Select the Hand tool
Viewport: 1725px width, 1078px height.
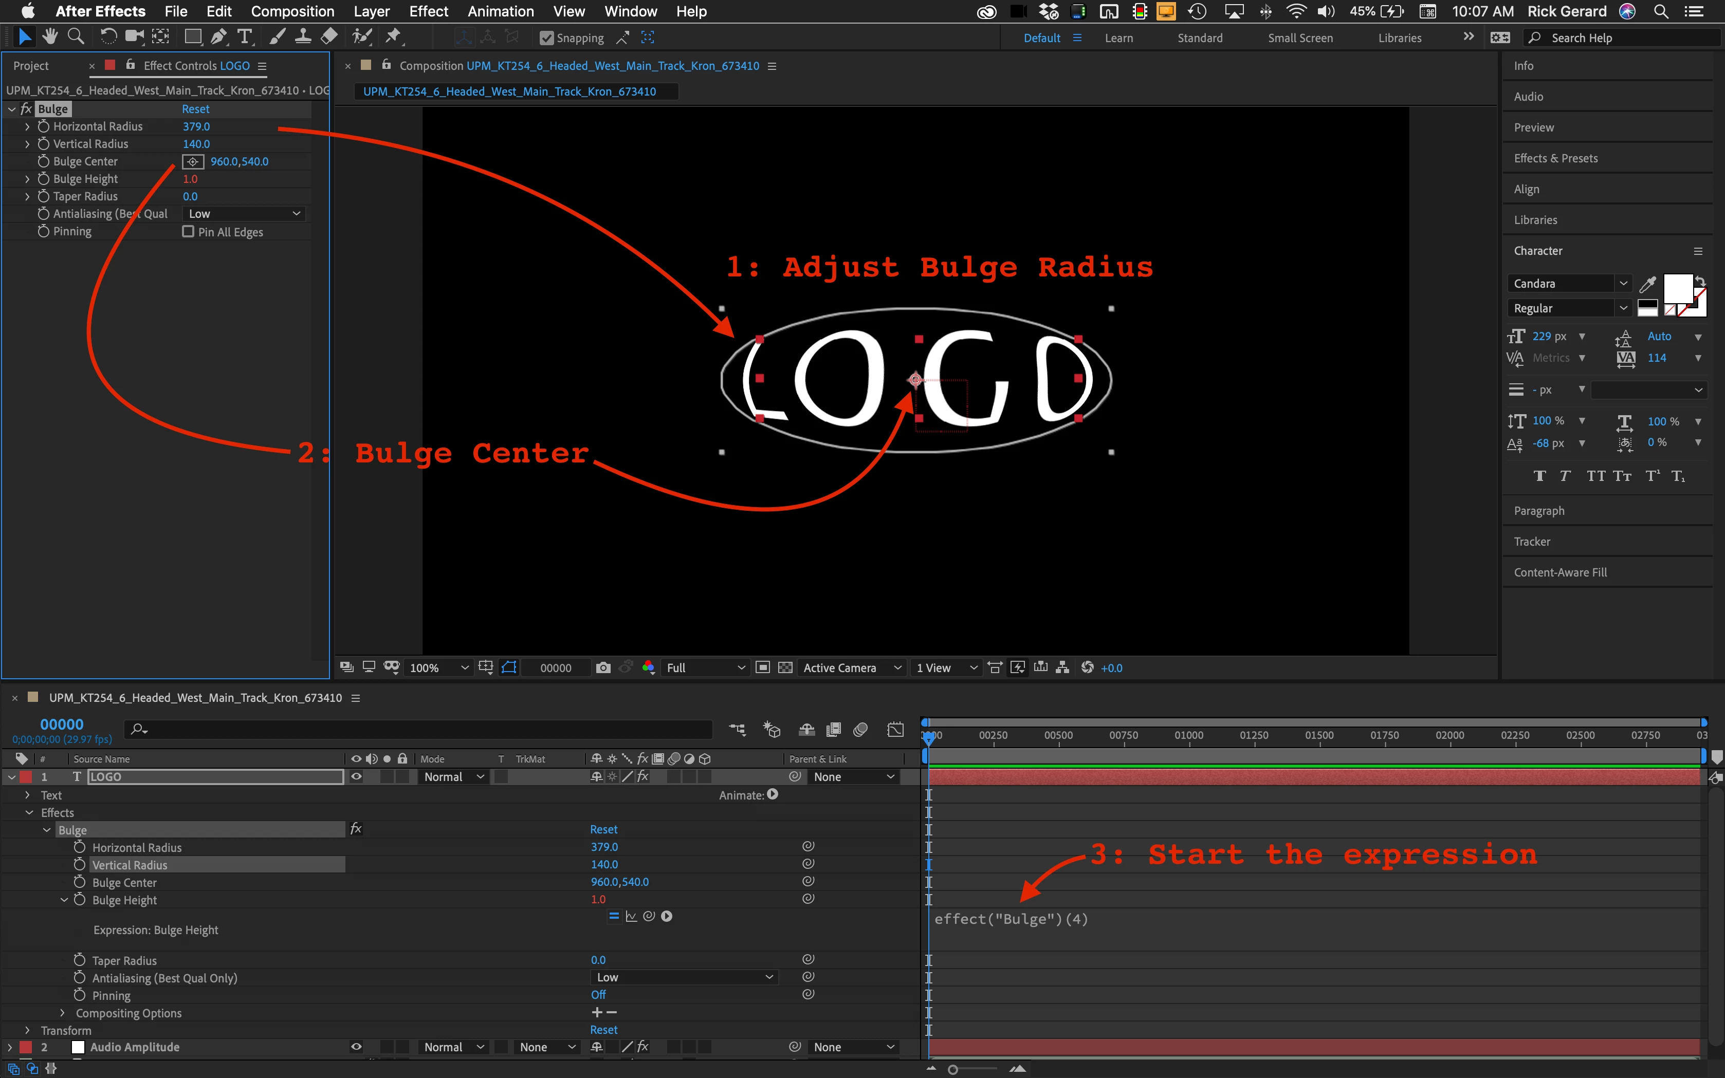(x=50, y=36)
